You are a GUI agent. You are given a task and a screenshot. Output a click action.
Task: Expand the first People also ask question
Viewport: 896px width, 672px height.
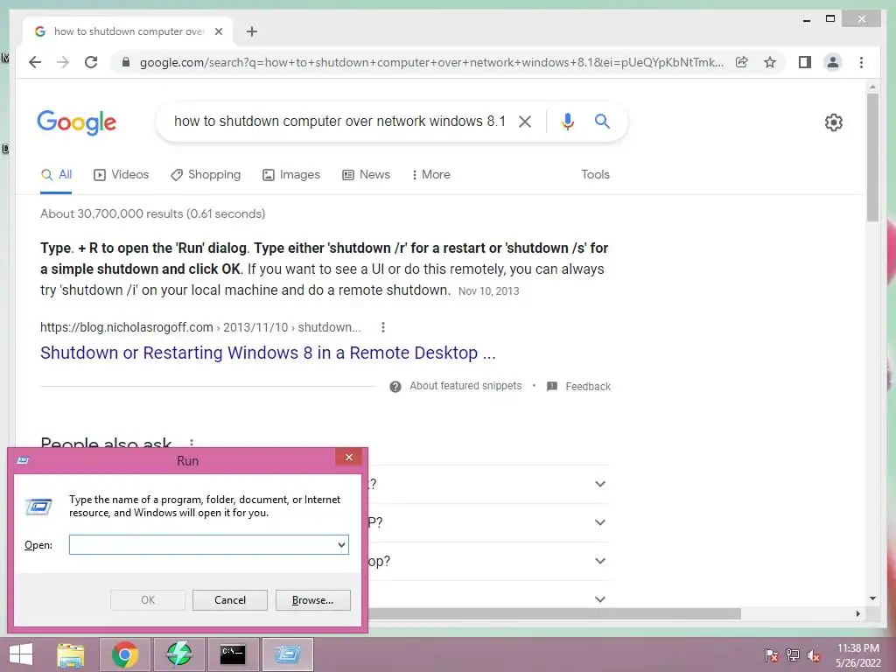(x=600, y=484)
